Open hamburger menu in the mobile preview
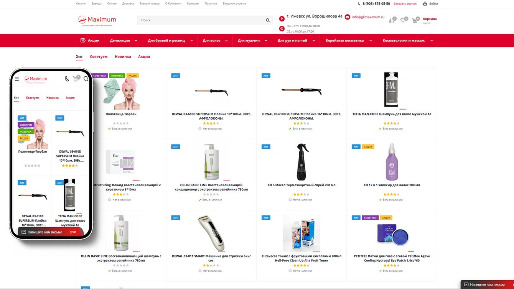Image resolution: width=514 pixels, height=289 pixels. [17, 79]
